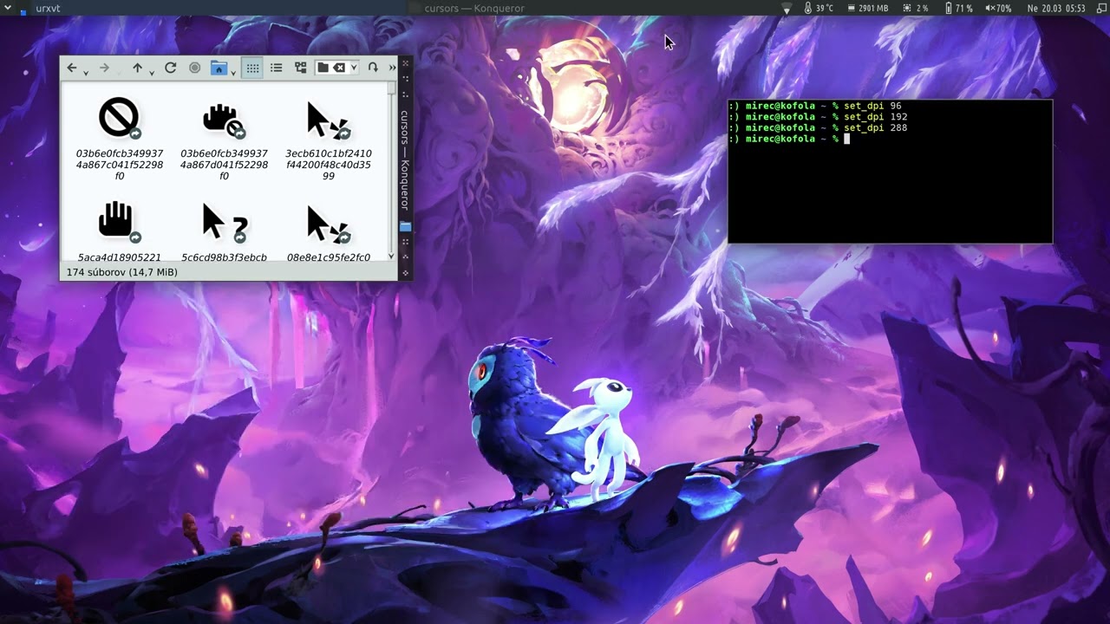
Task: Click 'set_dpi 96' line in terminal
Action: [815, 106]
